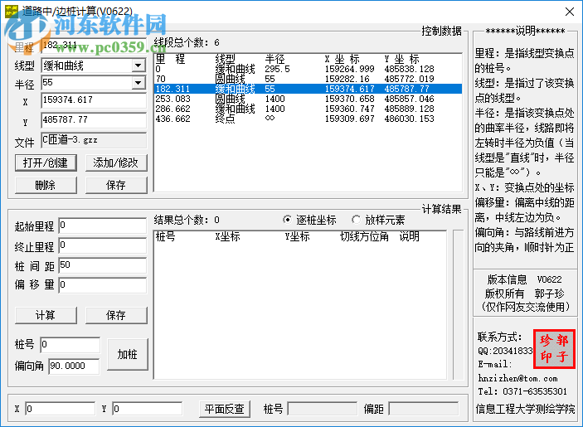Click the application icon in title bar
Image resolution: width=583 pixels, height=427 pixels.
click(11, 11)
